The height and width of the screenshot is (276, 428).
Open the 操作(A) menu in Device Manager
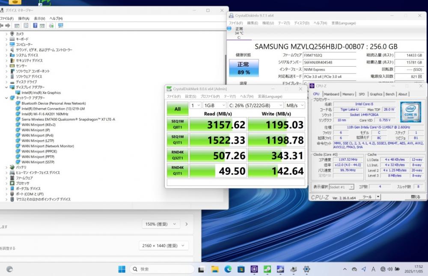24,19
